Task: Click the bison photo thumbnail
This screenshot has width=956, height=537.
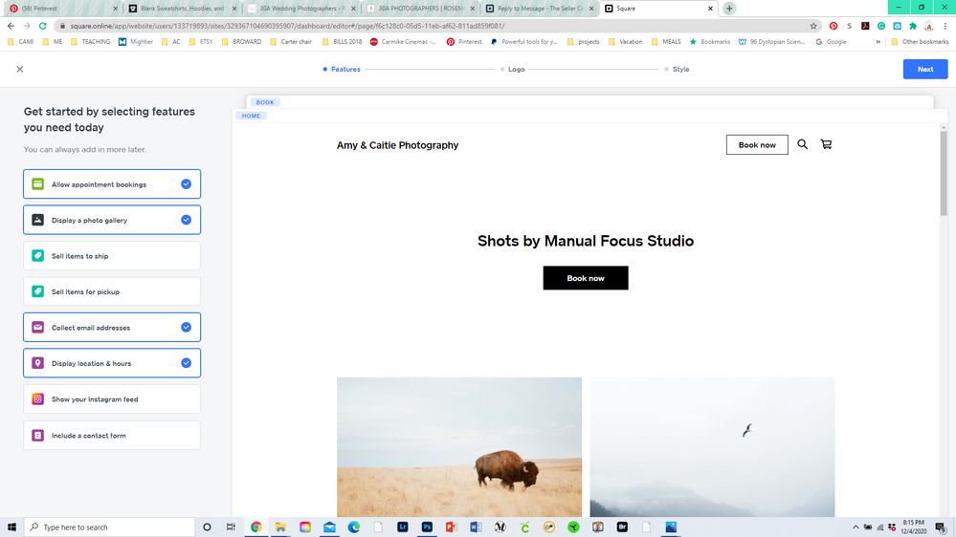Action: (x=458, y=447)
